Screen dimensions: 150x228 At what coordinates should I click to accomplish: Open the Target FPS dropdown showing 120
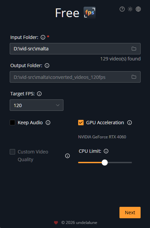(x=37, y=105)
